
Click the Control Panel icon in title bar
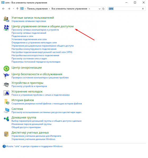point(3,3)
